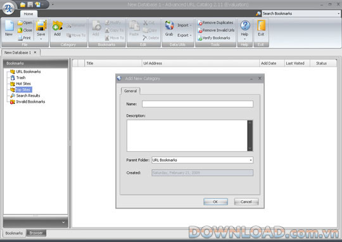
Task: Open Parent Folder combo box
Action: point(202,160)
